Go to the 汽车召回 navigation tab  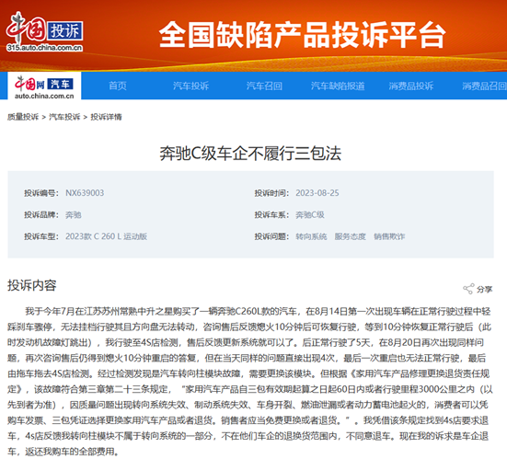pos(264,86)
